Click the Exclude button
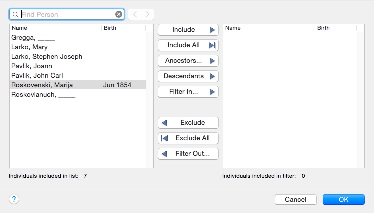Viewport: 374px width, 213px height. pyautogui.click(x=188, y=122)
